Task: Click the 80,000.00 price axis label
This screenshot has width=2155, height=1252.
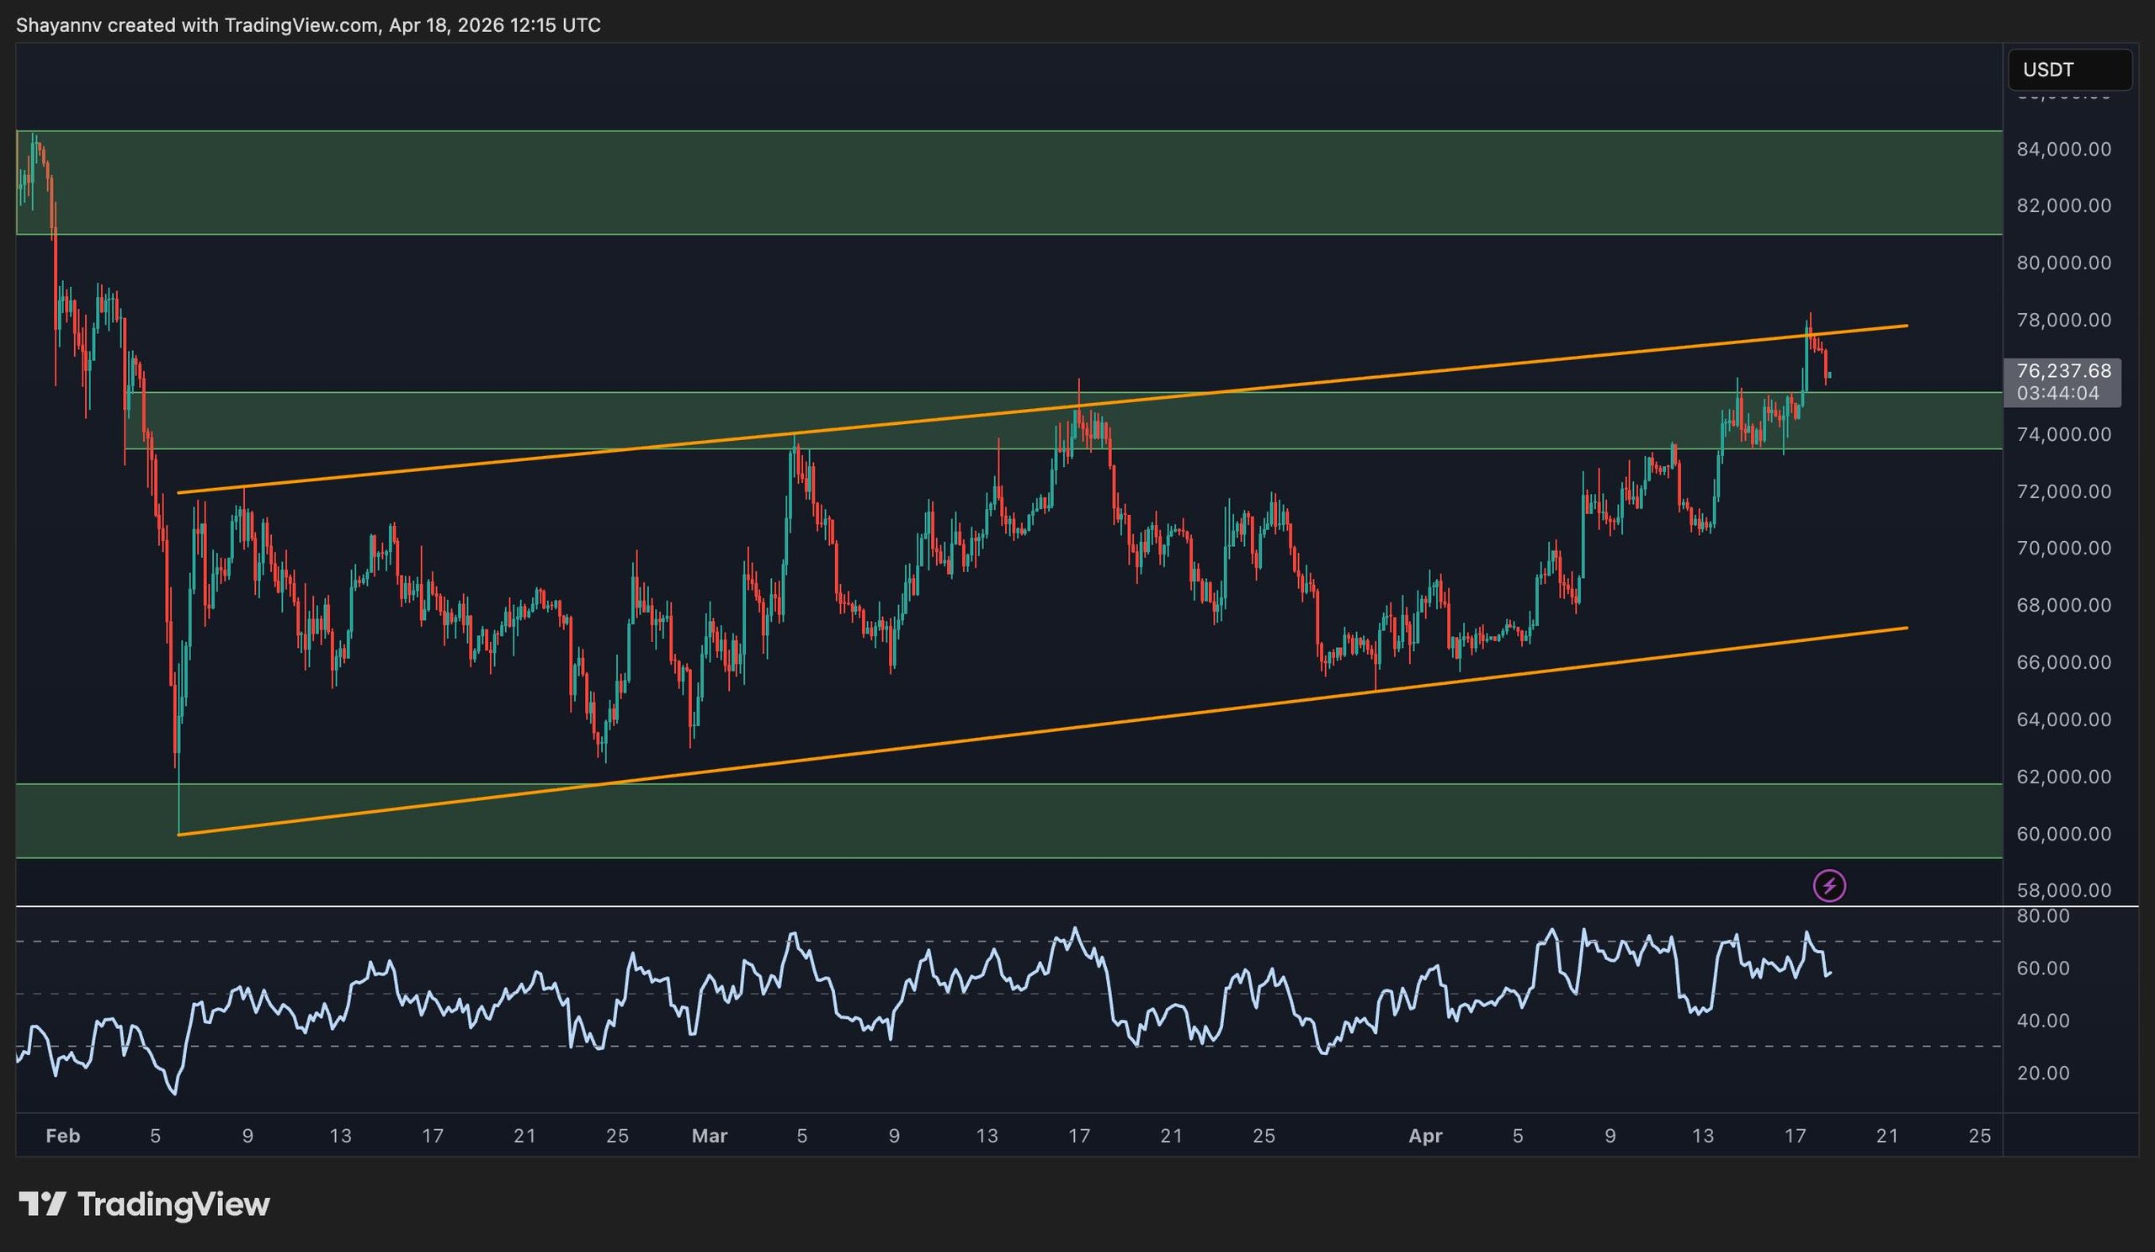Action: [2062, 263]
